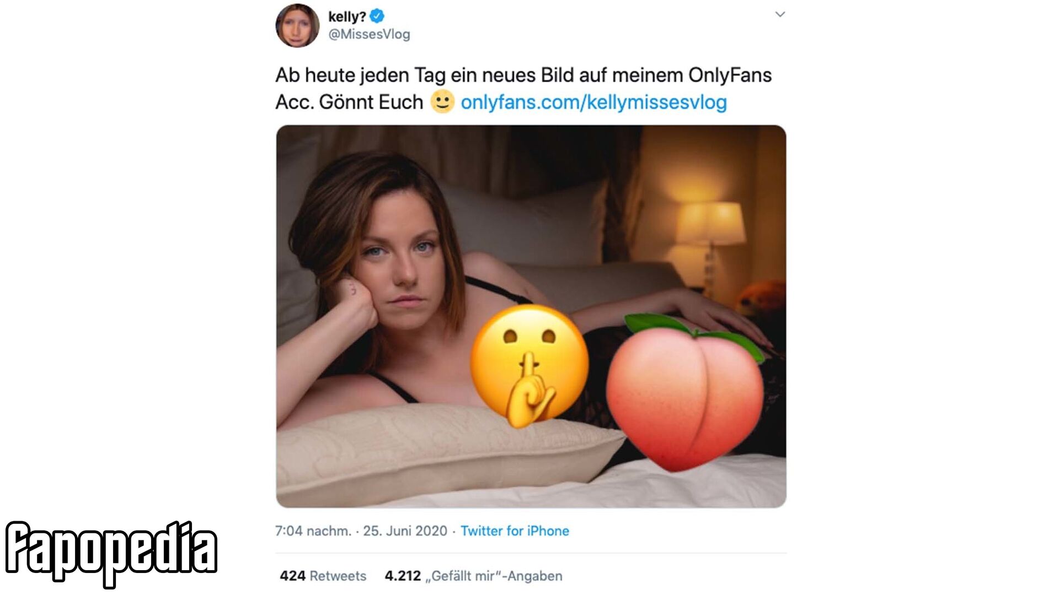View the 4.212 Gefällt mir-Angaben list
Image resolution: width=1059 pixels, height=595 pixels.
click(473, 576)
